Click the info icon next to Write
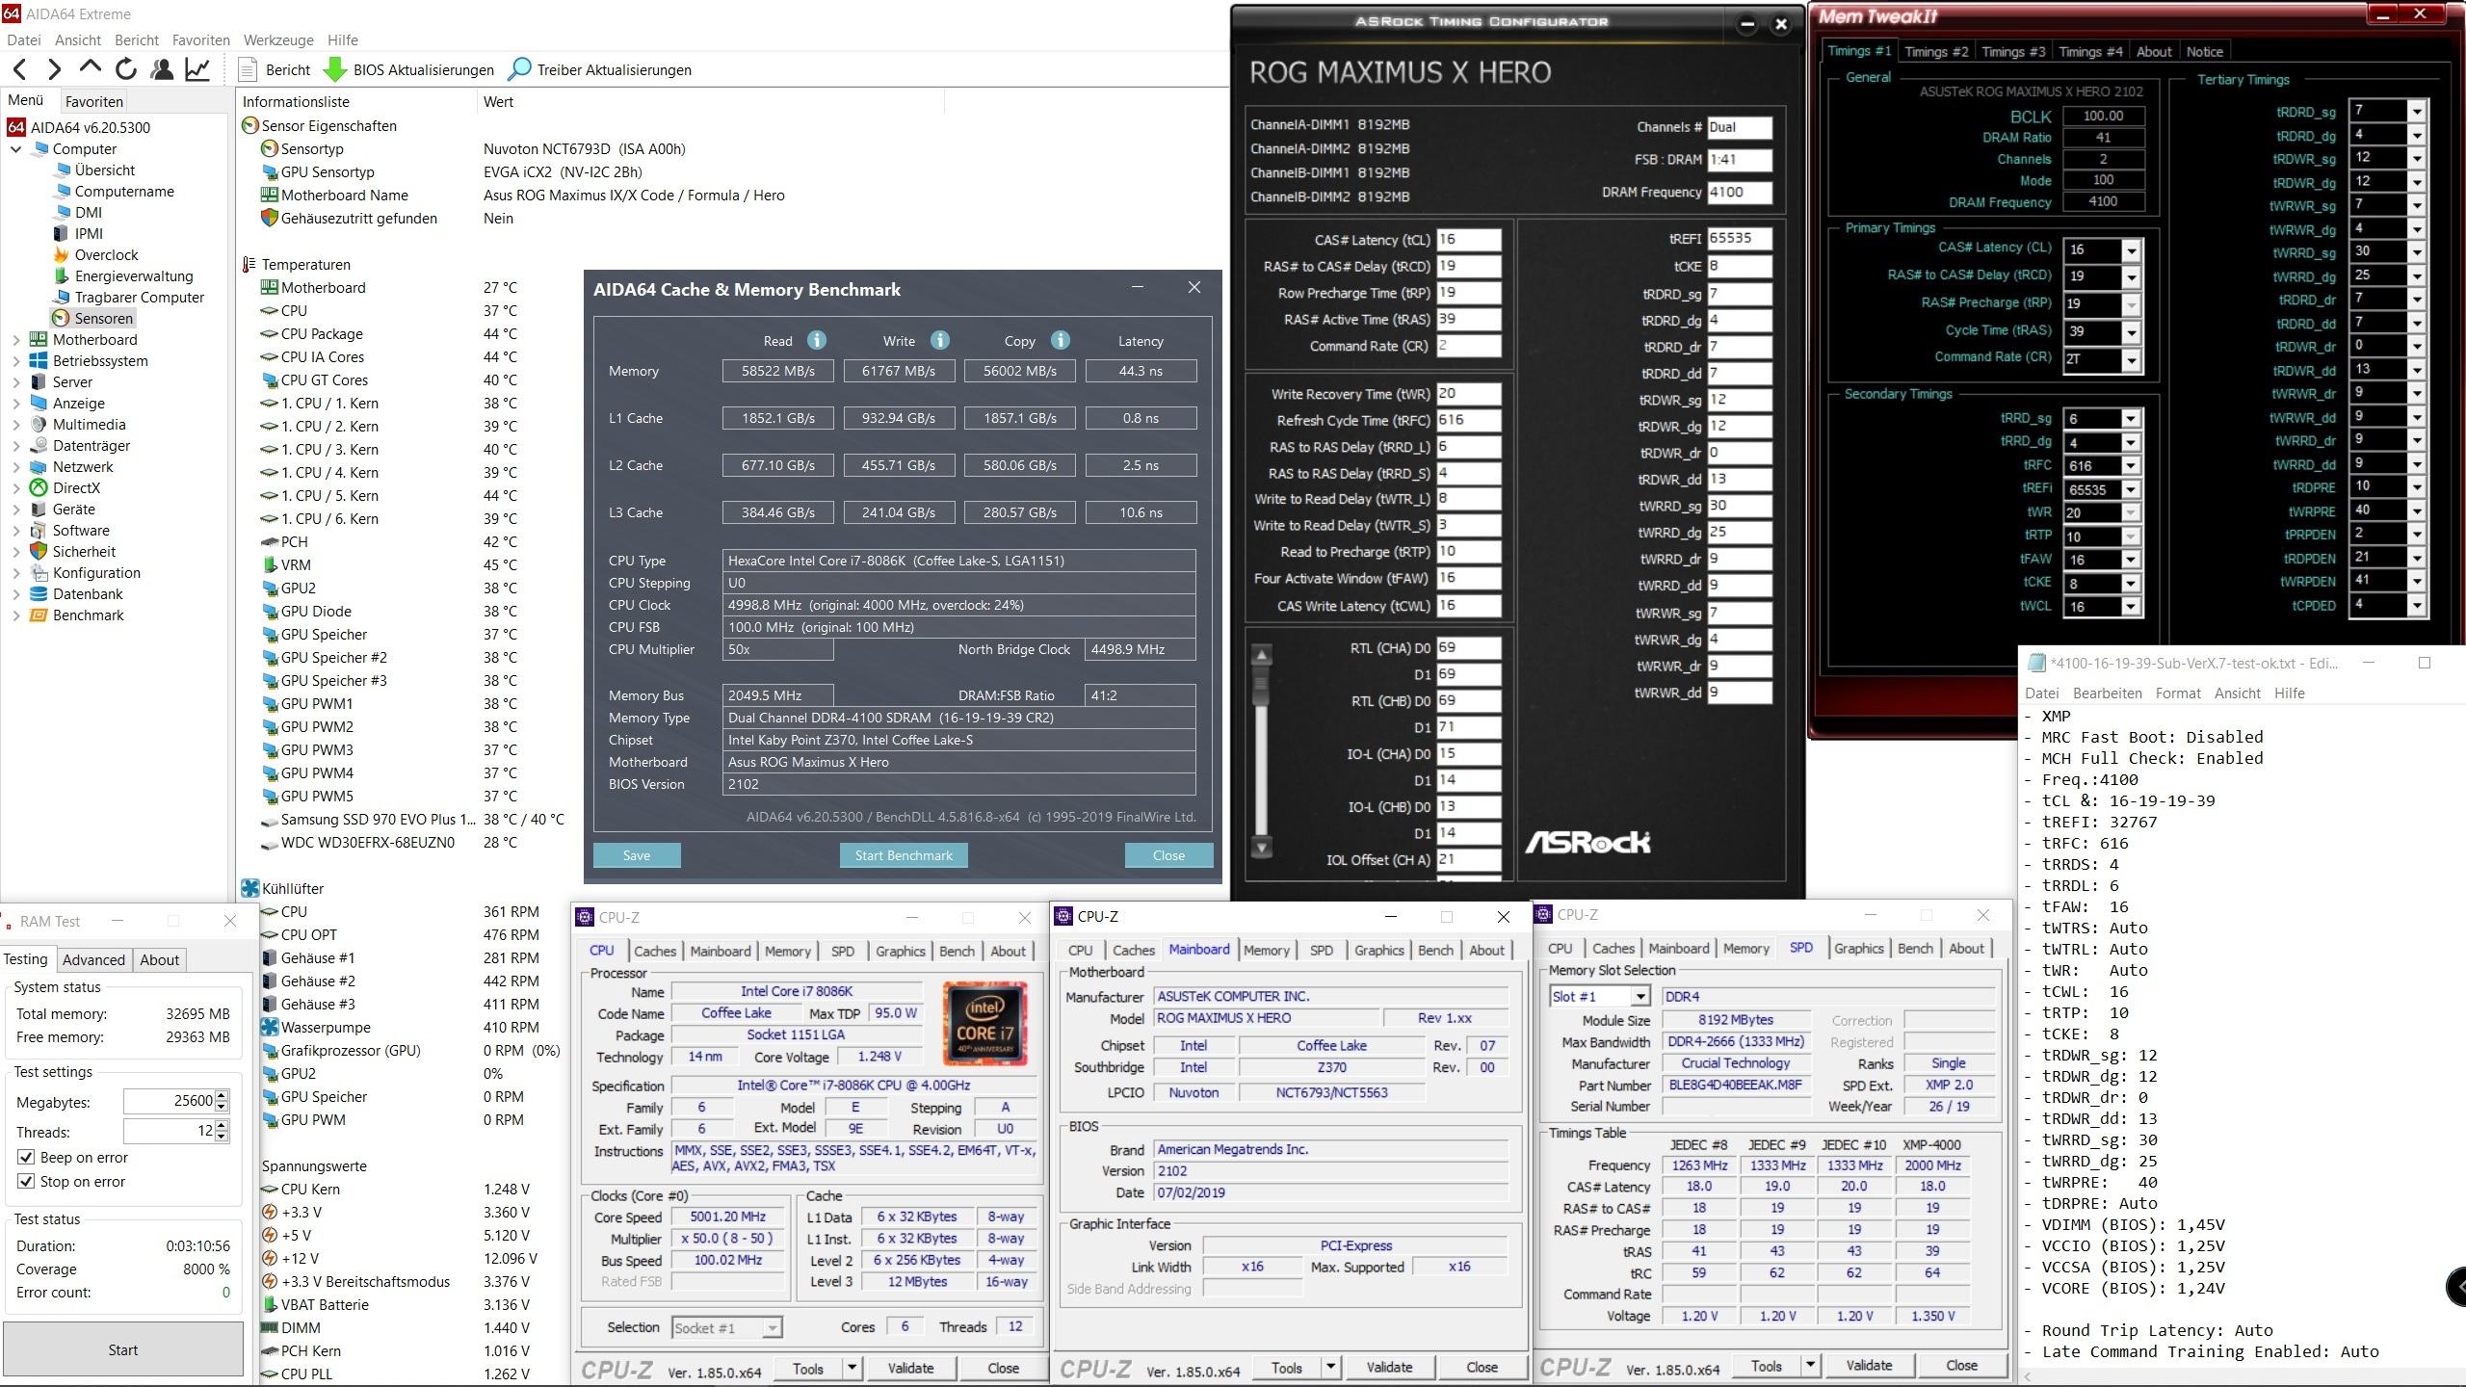Image resolution: width=2466 pixels, height=1387 pixels. 940,340
